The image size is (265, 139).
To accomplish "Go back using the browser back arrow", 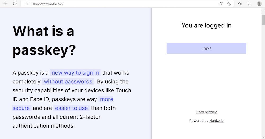I will pyautogui.click(x=5, y=3).
